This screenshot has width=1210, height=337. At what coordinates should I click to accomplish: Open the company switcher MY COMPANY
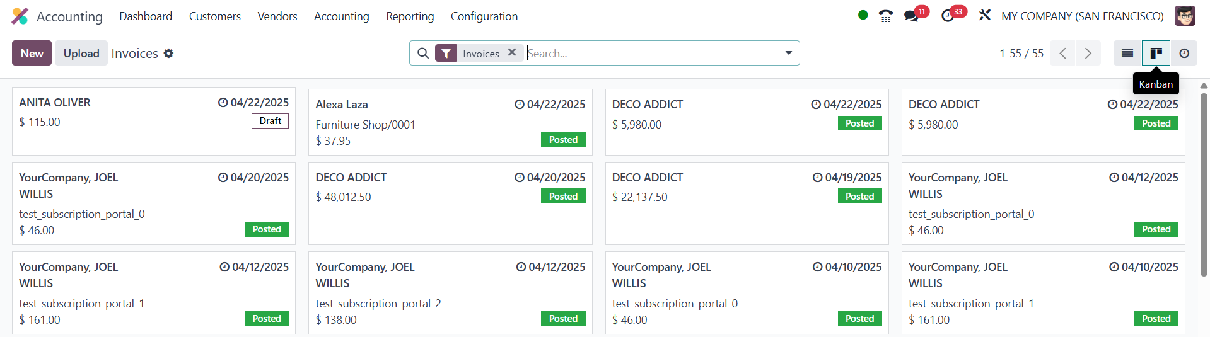[x=1082, y=16]
